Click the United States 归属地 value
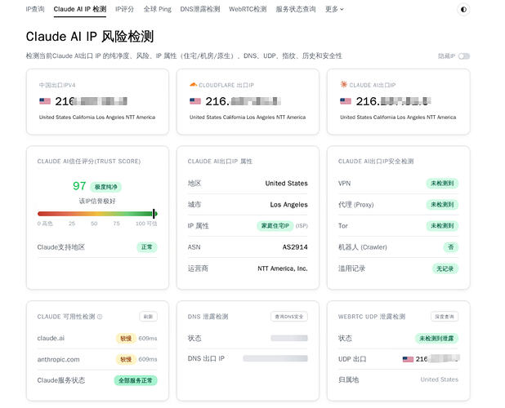Screen dimensions: 505x408 pos(440,379)
